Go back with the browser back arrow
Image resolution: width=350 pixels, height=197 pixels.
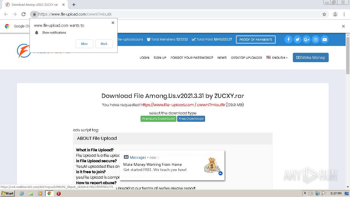(6, 14)
